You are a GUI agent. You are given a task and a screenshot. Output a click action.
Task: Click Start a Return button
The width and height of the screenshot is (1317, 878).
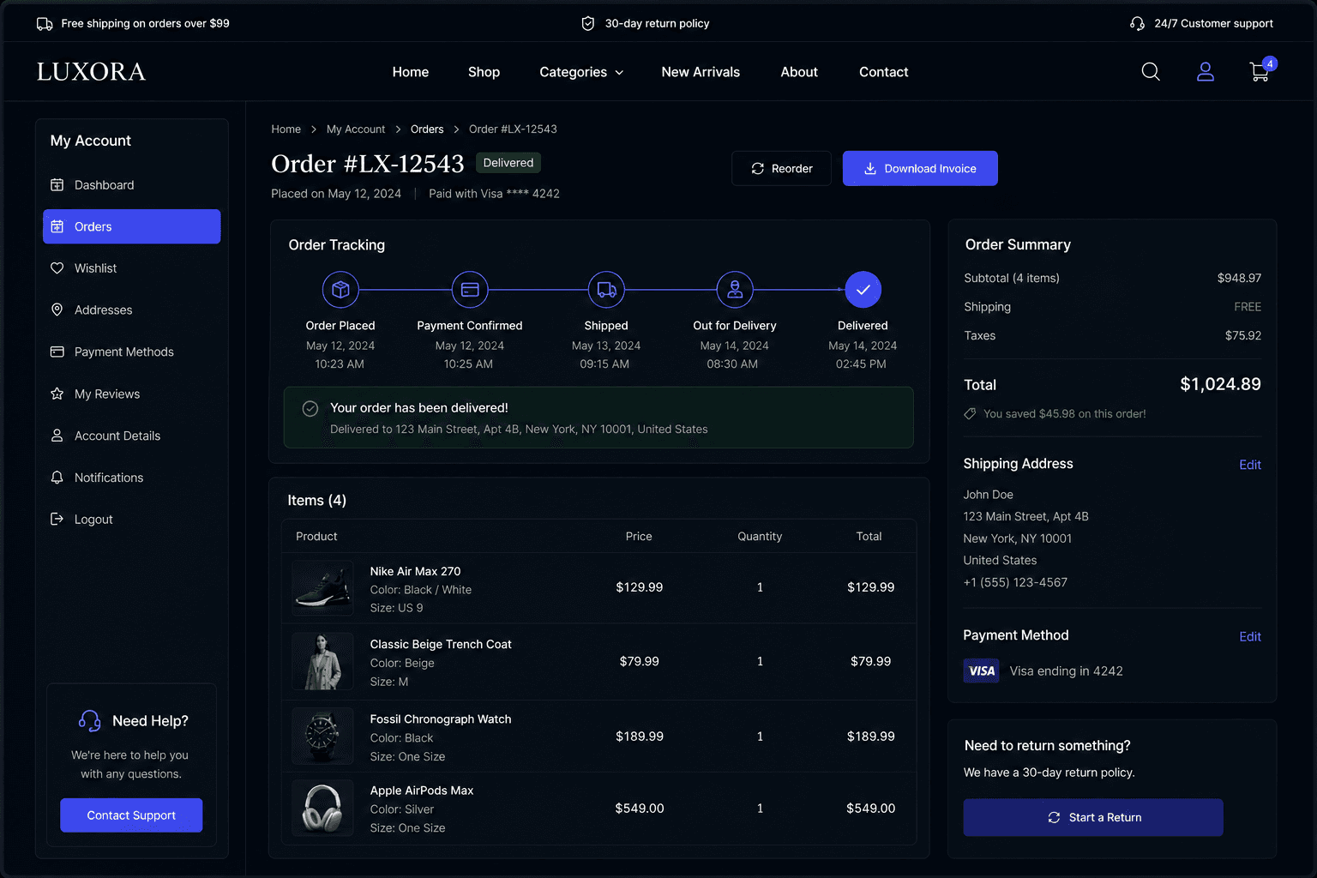[1093, 817]
